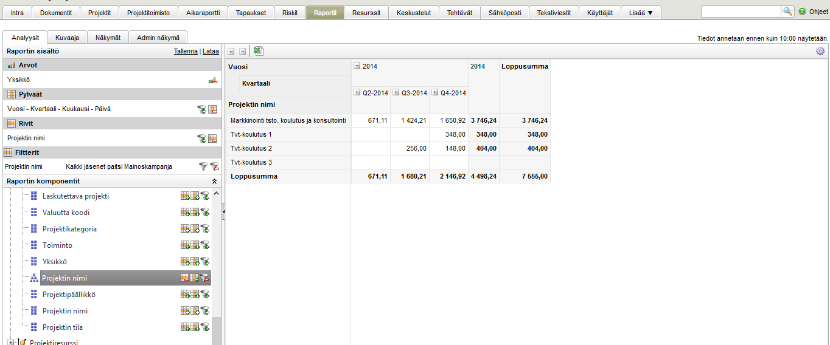
Task: Add Valuutta koodi to rows
Action: (x=185, y=213)
